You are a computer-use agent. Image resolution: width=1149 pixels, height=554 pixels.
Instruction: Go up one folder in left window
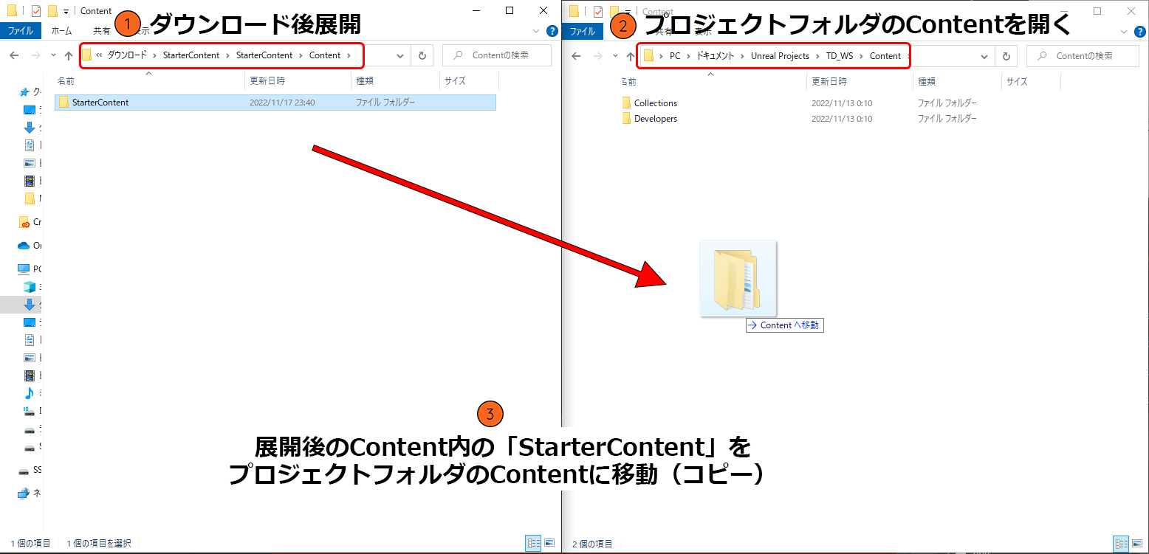pos(69,56)
